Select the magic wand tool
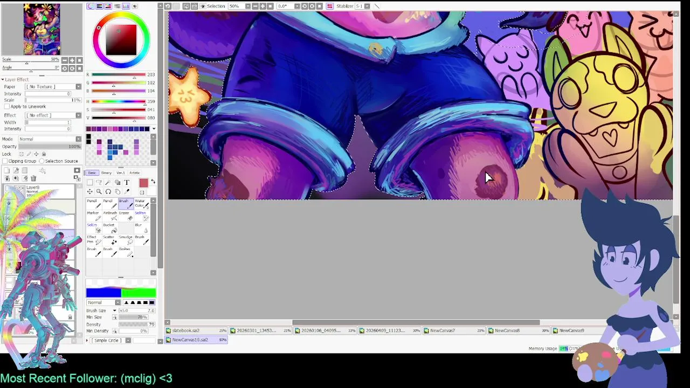The image size is (690, 388). [x=108, y=182]
